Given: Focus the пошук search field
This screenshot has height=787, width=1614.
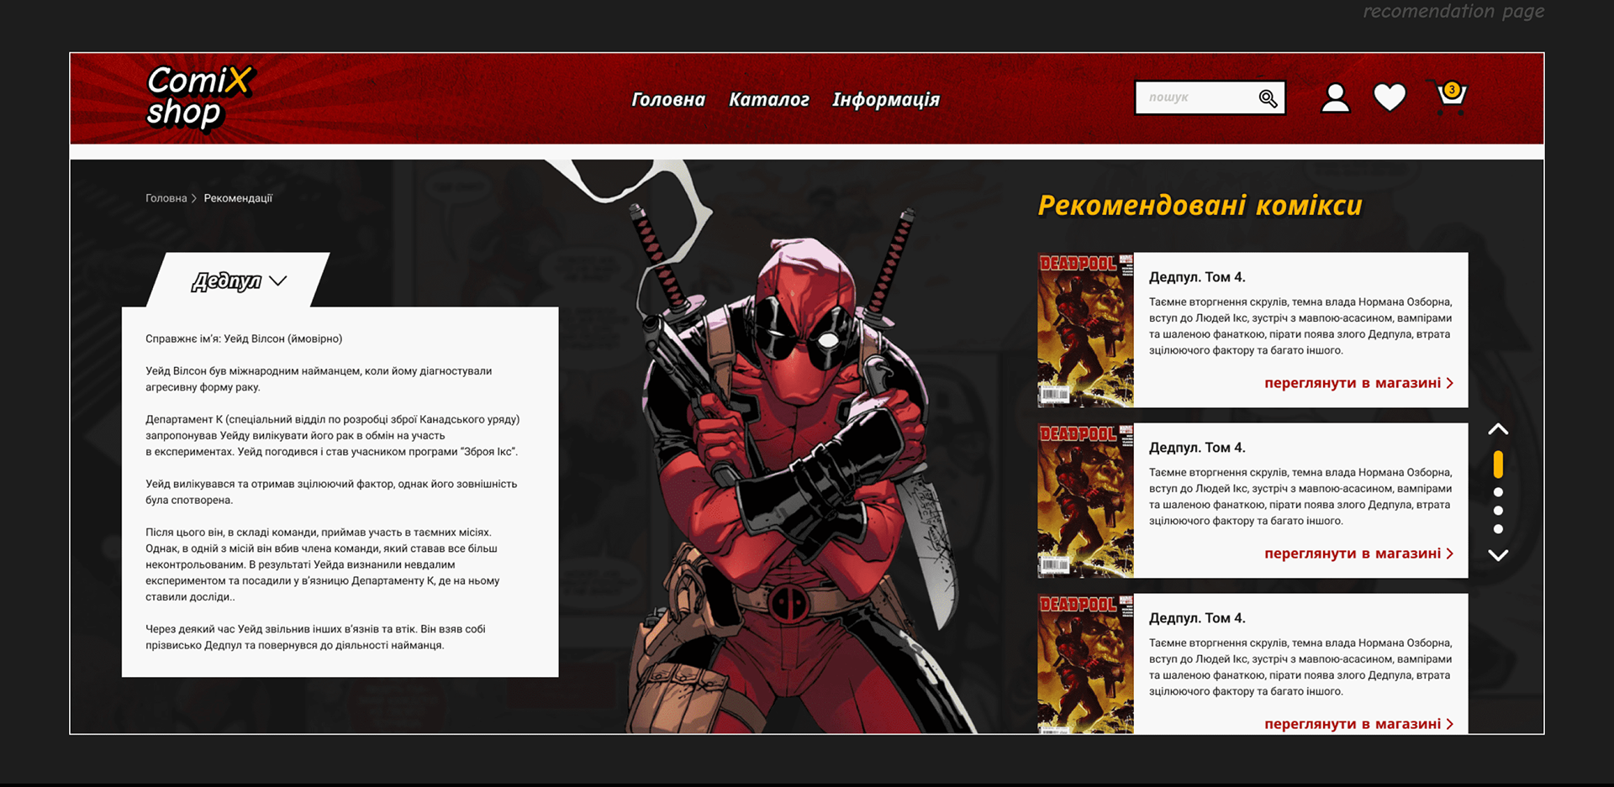Looking at the screenshot, I should [x=1210, y=97].
